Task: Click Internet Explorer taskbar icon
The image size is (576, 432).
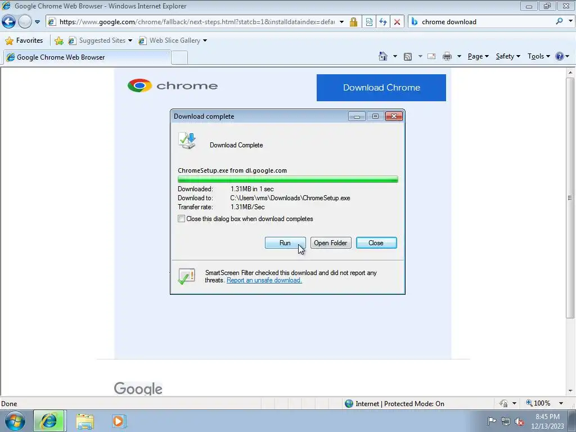Action: click(x=49, y=421)
